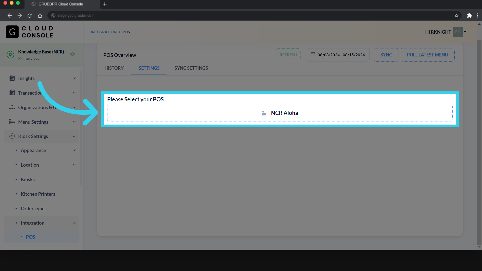
Task: Click the Transactions sidebar icon
Action: (x=12, y=93)
